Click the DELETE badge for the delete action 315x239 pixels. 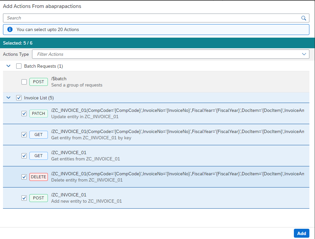pos(39,177)
